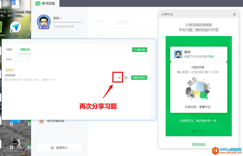Image resolution: width=243 pixels, height=156 pixels.
Task: Click the 上知识巴士 slogan on the poster
Action: (x=198, y=121)
